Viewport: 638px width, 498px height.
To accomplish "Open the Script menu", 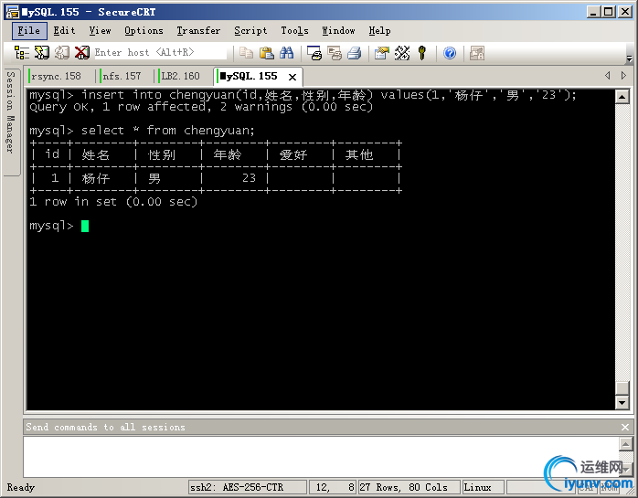I will click(x=250, y=30).
